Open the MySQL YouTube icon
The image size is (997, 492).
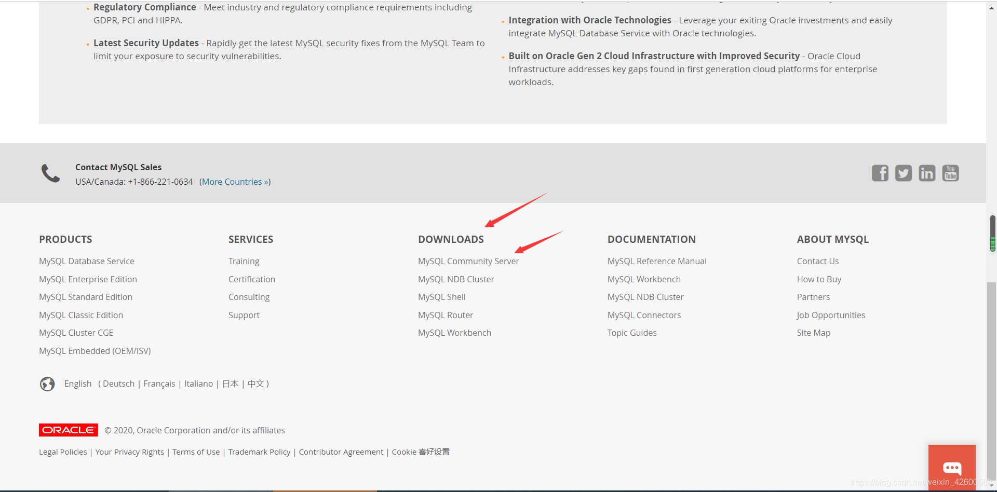click(950, 173)
